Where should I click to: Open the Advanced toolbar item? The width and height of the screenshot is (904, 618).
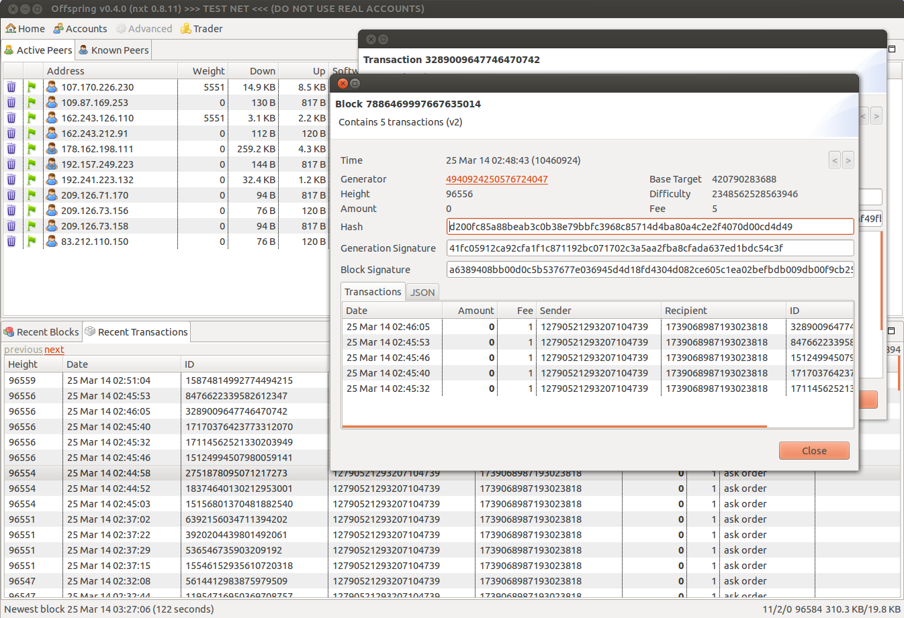[x=144, y=29]
